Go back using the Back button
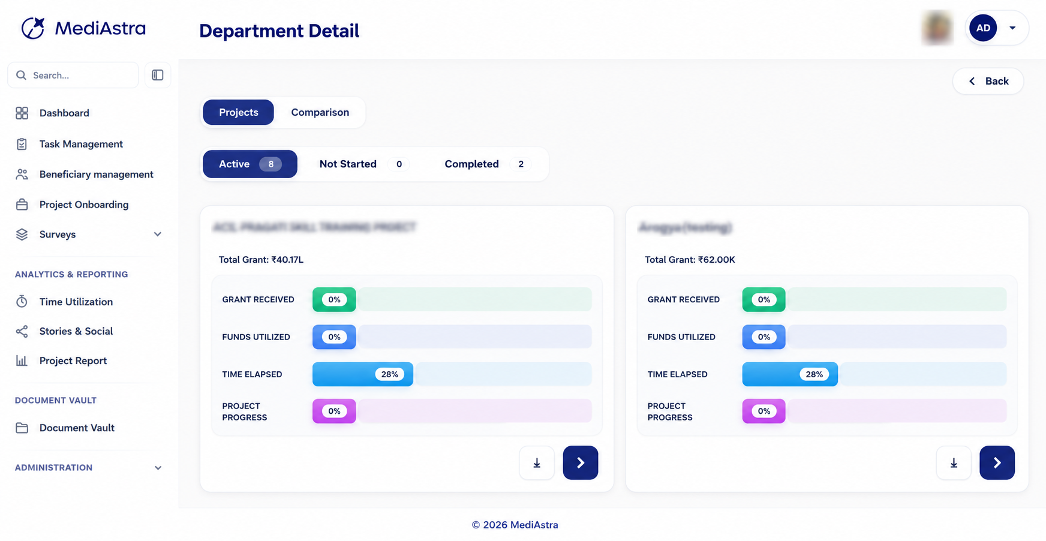The height and width of the screenshot is (541, 1046). (x=988, y=81)
